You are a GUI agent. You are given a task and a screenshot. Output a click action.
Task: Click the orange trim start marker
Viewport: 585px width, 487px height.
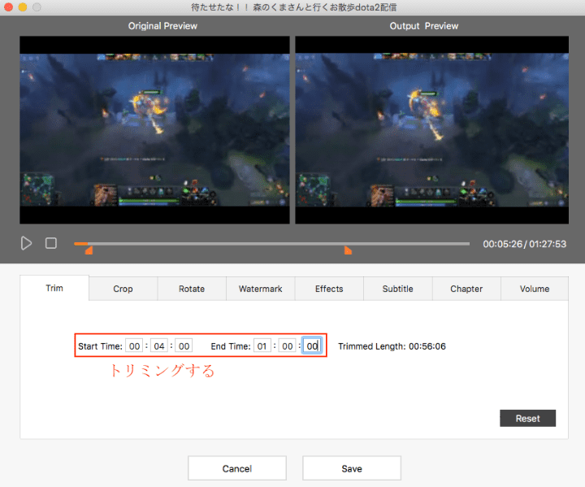coord(89,250)
